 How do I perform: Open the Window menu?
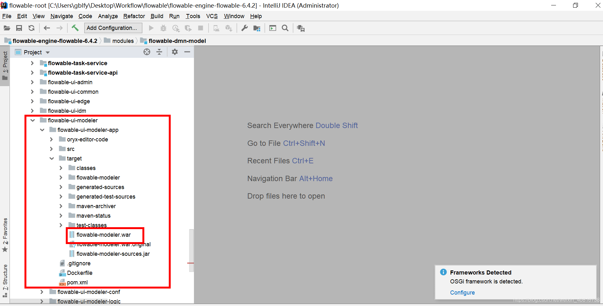coord(234,16)
